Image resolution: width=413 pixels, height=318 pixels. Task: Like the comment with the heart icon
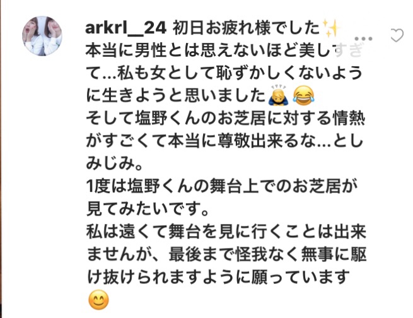coord(397,35)
